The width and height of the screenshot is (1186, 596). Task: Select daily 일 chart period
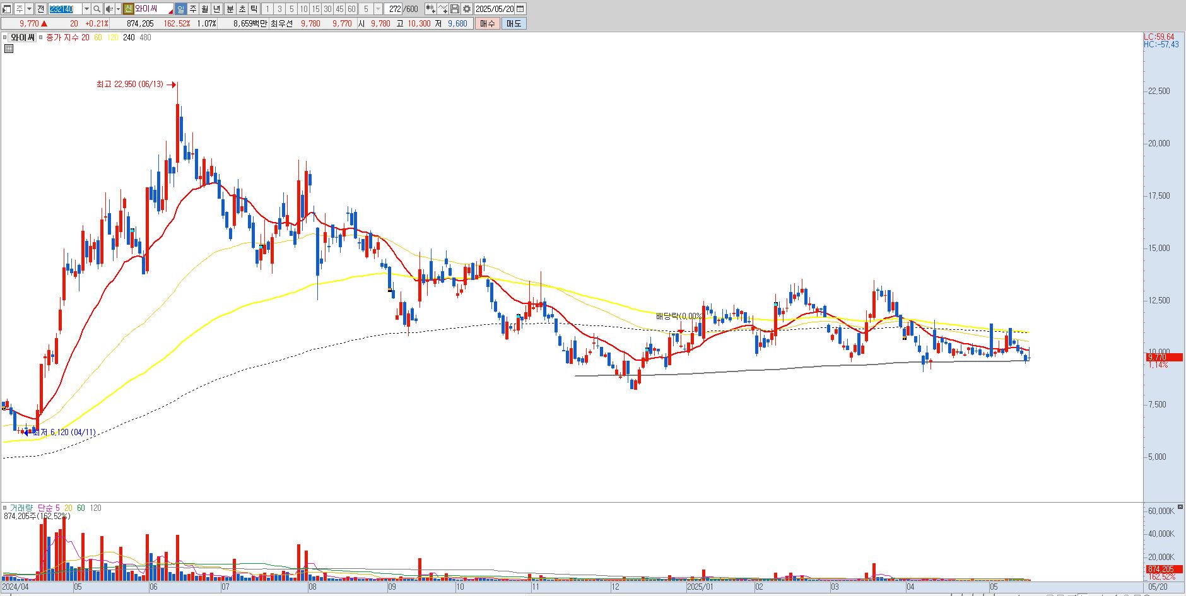(x=180, y=9)
